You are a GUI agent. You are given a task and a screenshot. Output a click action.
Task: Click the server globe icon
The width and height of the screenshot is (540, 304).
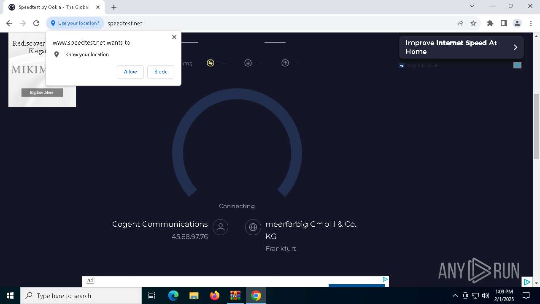253,227
